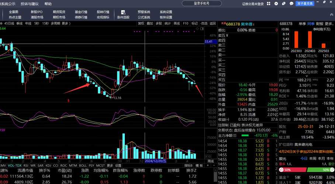Click the green 50% bearish sentiment bar
The width and height of the screenshot is (335, 184).
pos(321,170)
